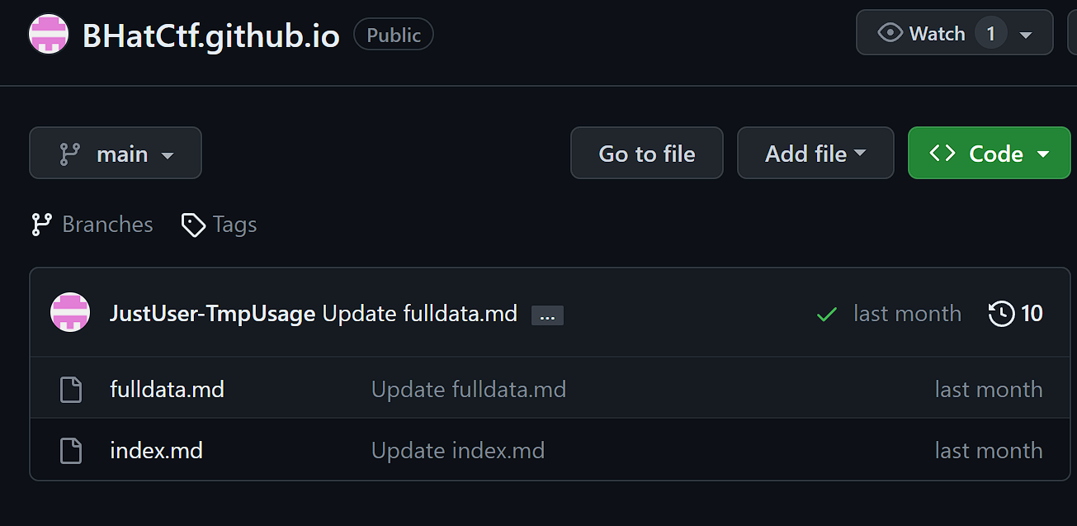The width and height of the screenshot is (1077, 526).
Task: Click the commit history clock icon
Action: (x=1000, y=314)
